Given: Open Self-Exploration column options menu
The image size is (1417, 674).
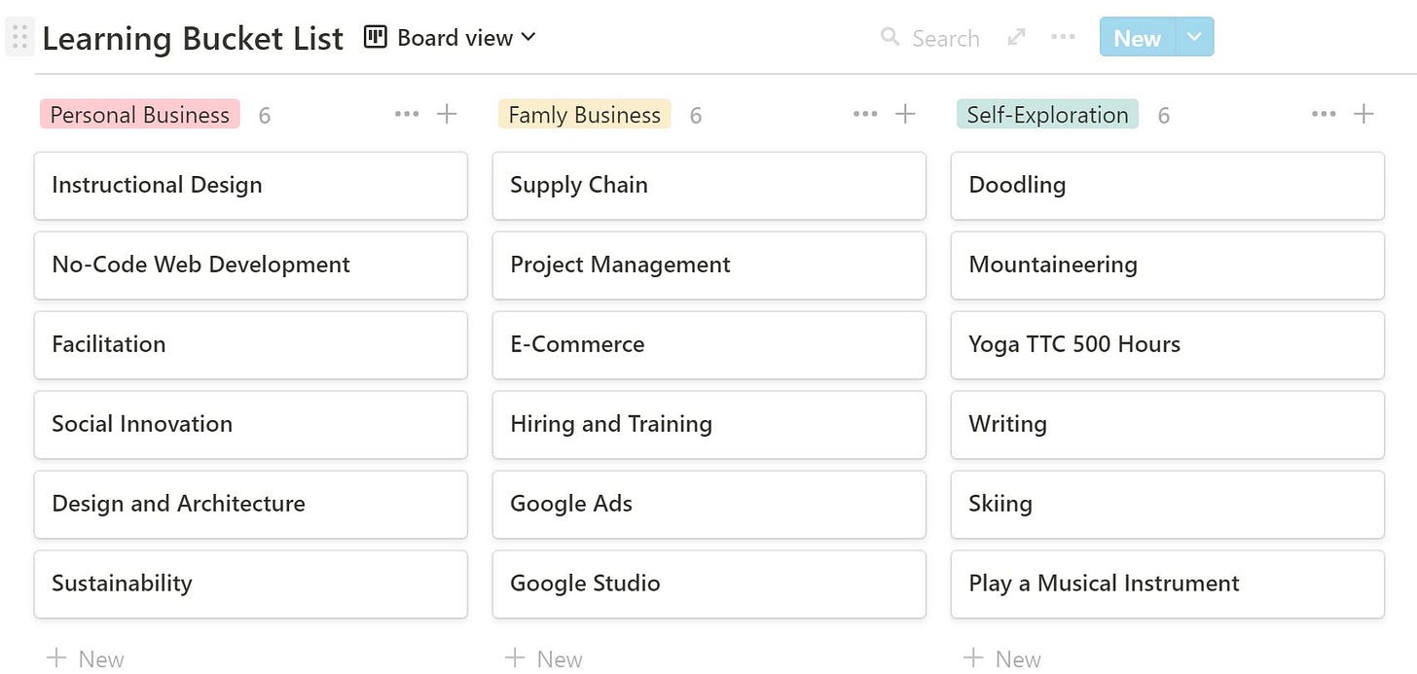Looking at the screenshot, I should [1324, 115].
